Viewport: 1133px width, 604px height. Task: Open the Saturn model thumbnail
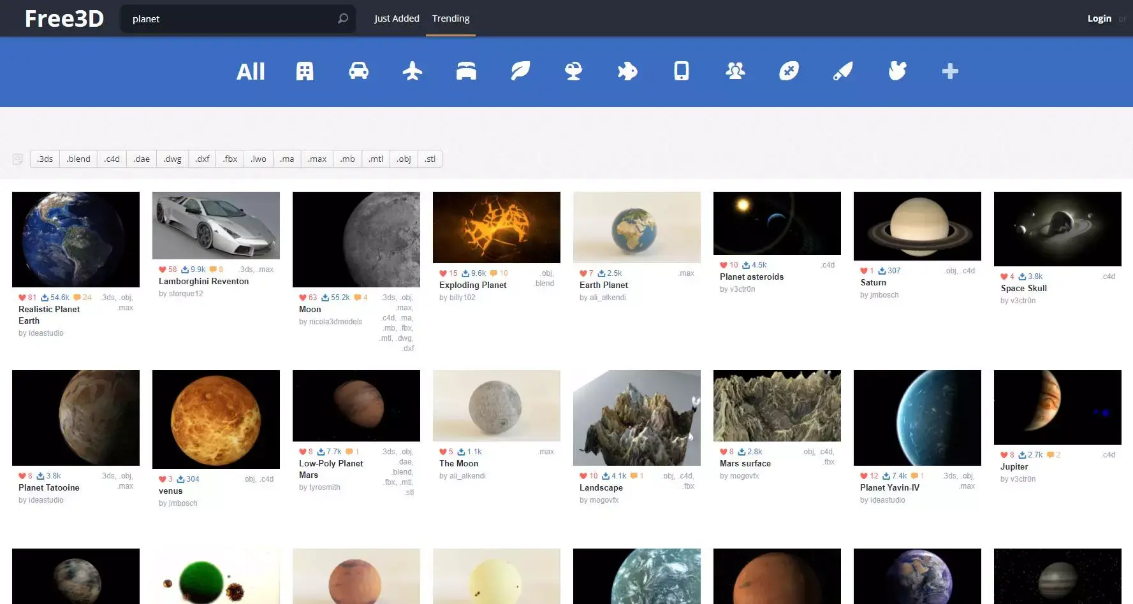click(917, 226)
